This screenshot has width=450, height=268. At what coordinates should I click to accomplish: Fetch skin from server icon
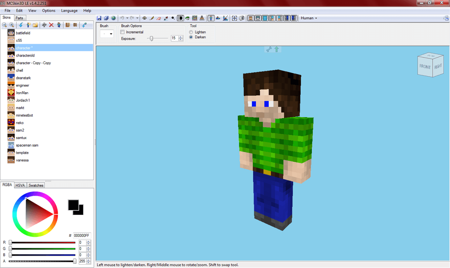point(84,25)
